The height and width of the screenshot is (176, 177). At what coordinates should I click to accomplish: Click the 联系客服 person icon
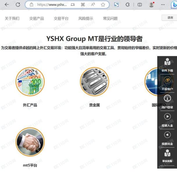point(167,153)
